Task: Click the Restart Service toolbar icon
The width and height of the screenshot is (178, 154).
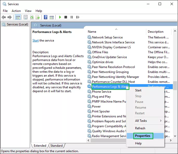Action: click(x=78, y=17)
